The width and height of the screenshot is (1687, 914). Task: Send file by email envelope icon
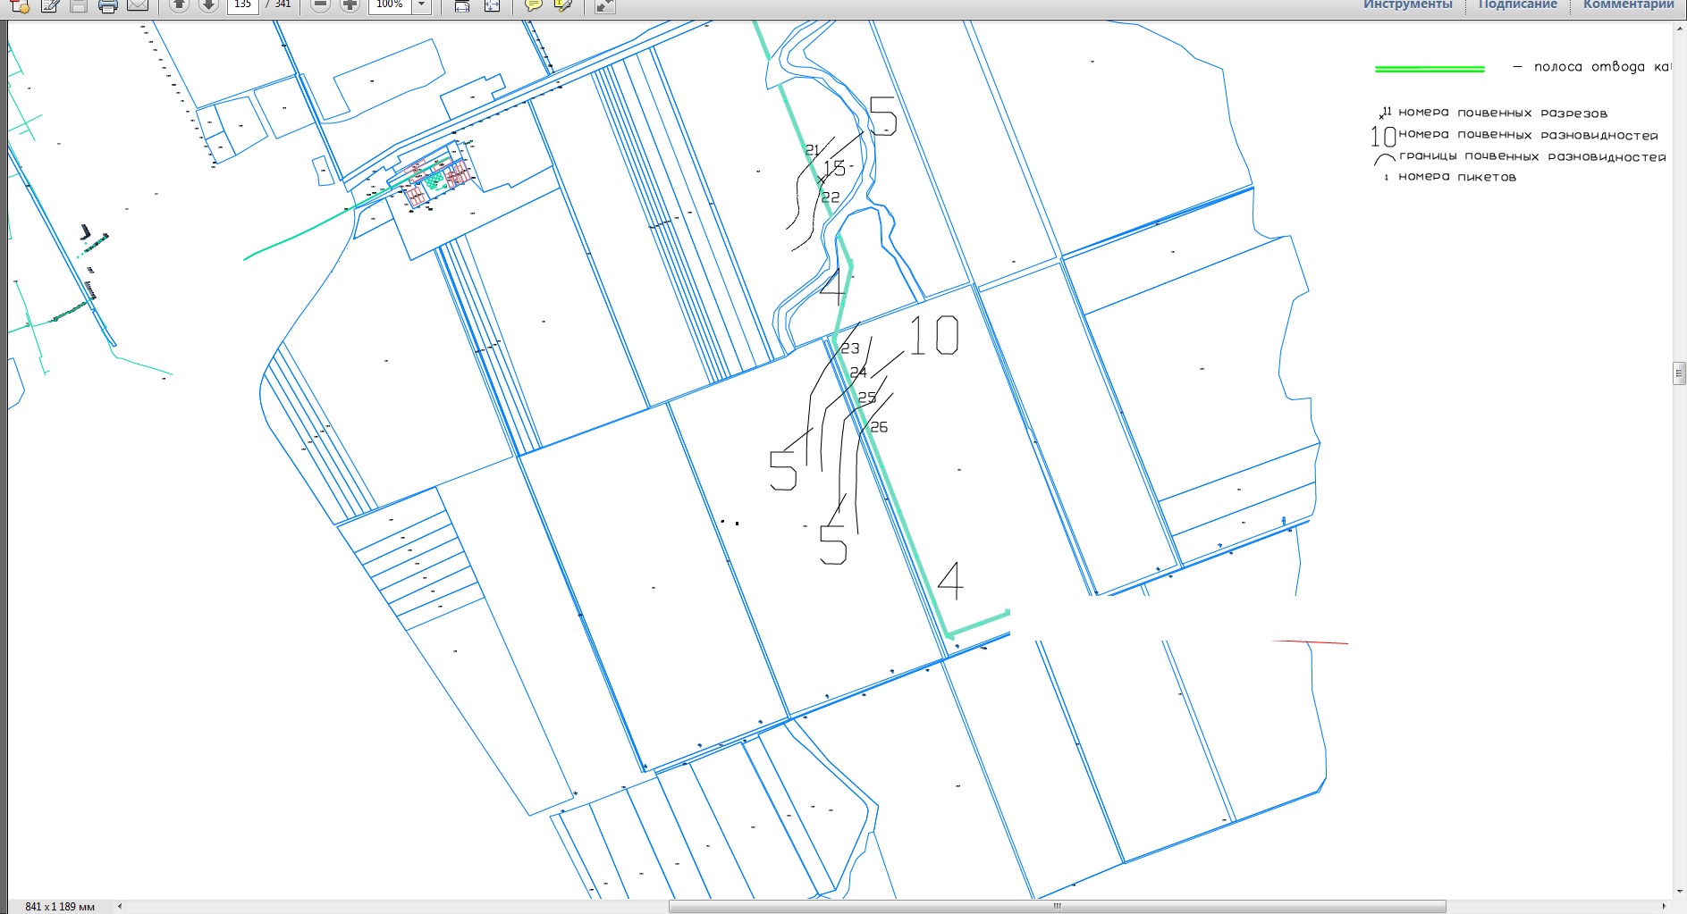(137, 5)
